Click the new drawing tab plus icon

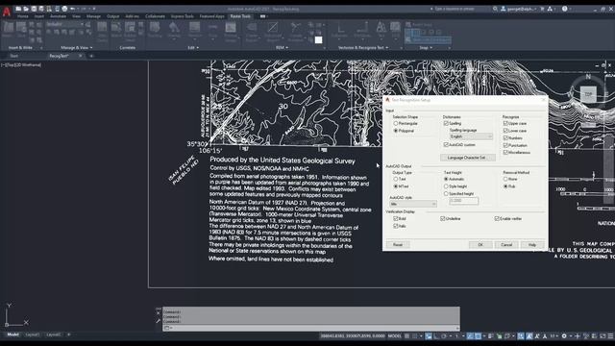[x=91, y=56]
